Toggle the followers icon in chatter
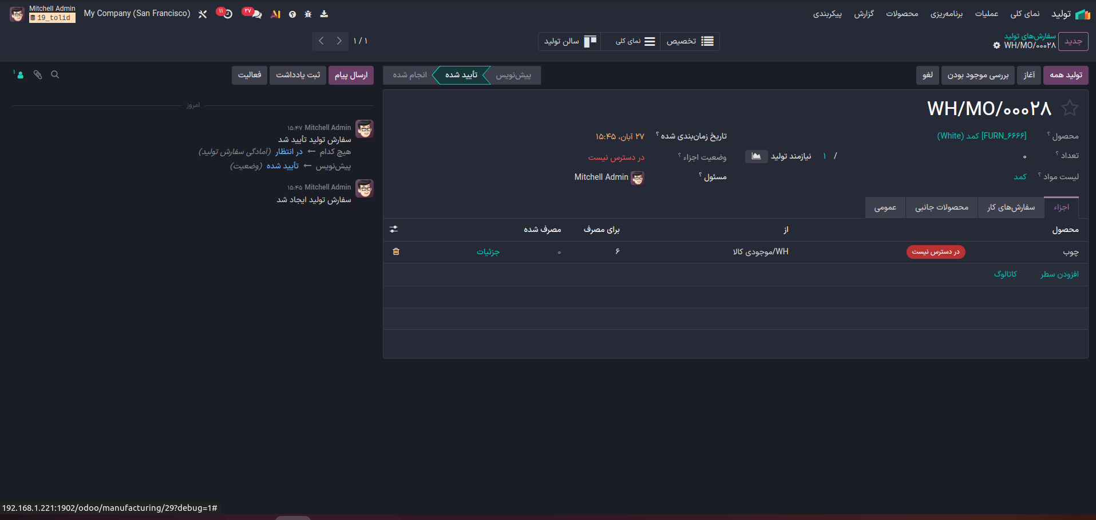Image resolution: width=1096 pixels, height=520 pixels. [19, 74]
